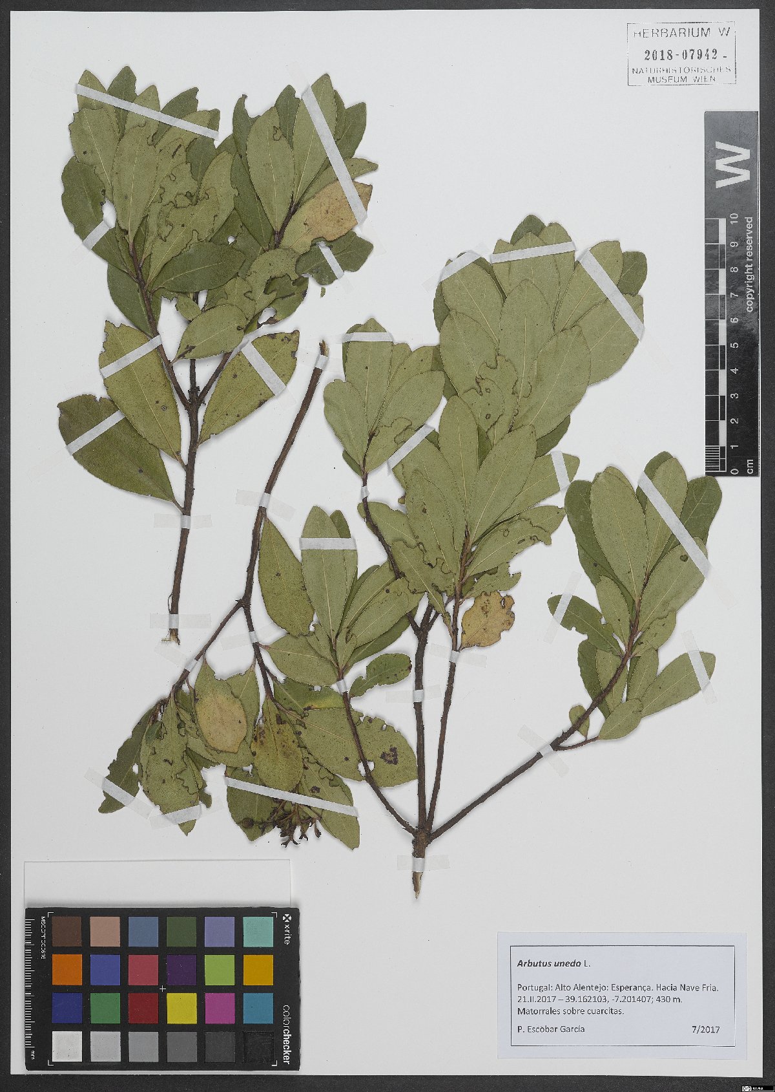Viewport: 775px width, 1092px height.
Task: Click the light skin-tone swatch
Action: (x=105, y=932)
